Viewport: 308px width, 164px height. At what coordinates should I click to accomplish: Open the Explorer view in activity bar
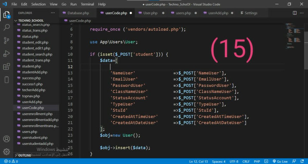6,15
